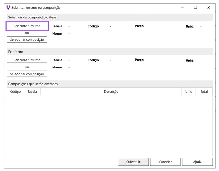Click Selecionar composição under 'Pelo item'
Viewport: 219px width, 171px height.
27,74
